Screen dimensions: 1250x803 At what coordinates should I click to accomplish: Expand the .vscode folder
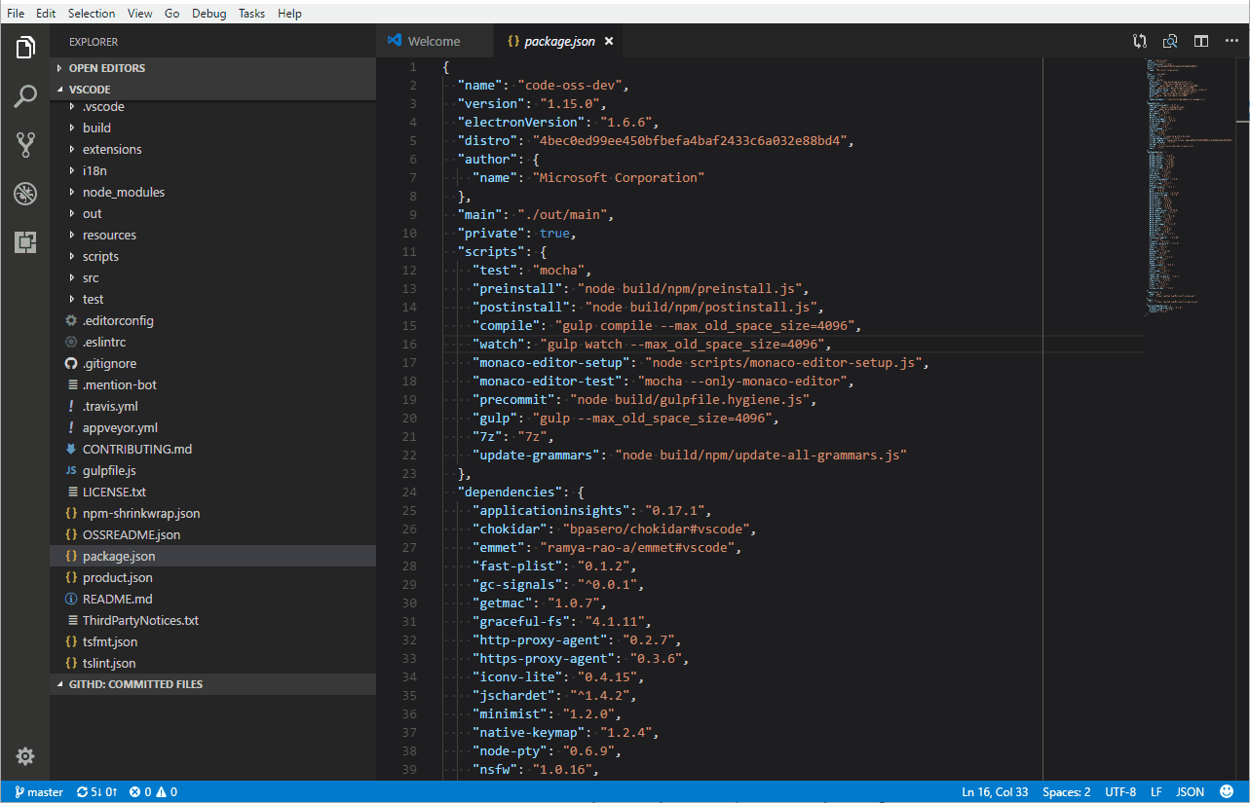click(212, 107)
